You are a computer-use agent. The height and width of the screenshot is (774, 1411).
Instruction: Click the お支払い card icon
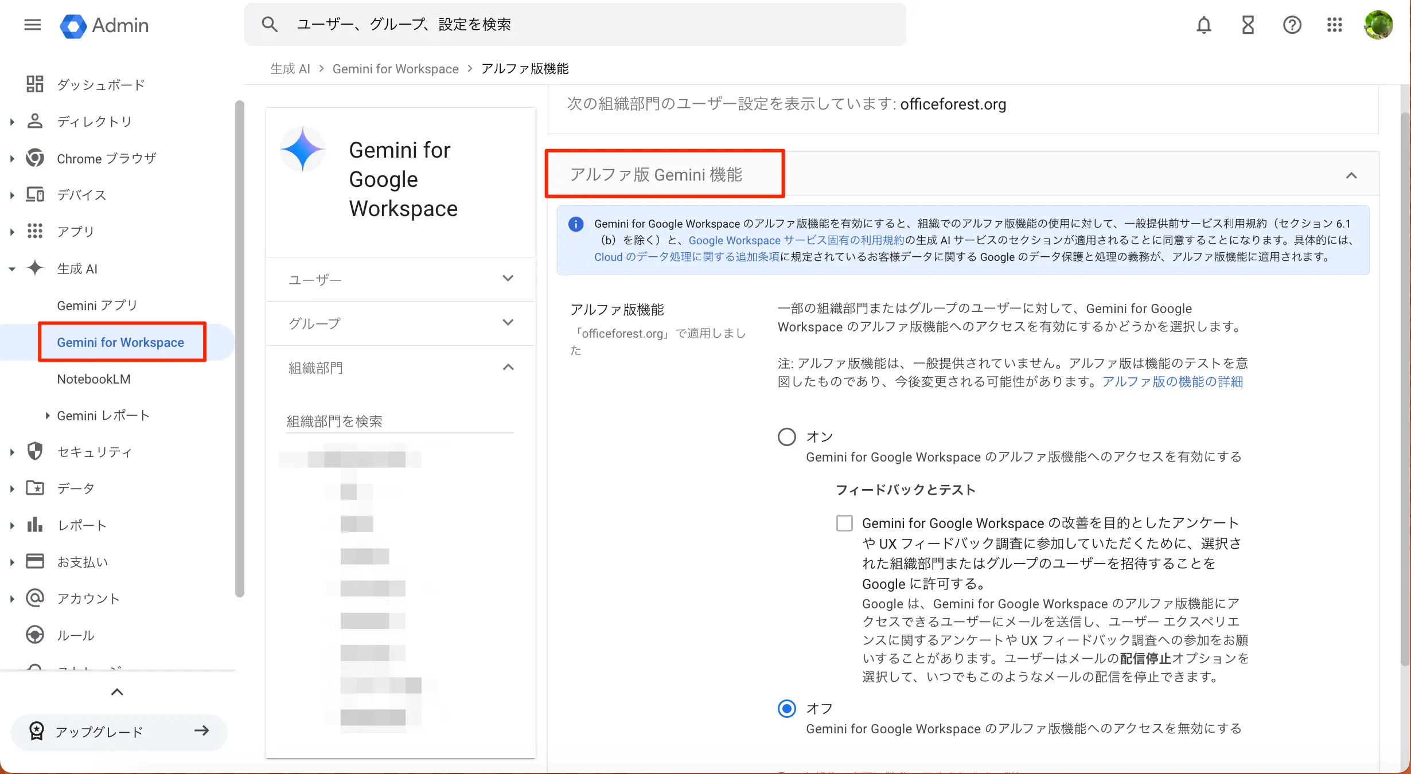(35, 561)
